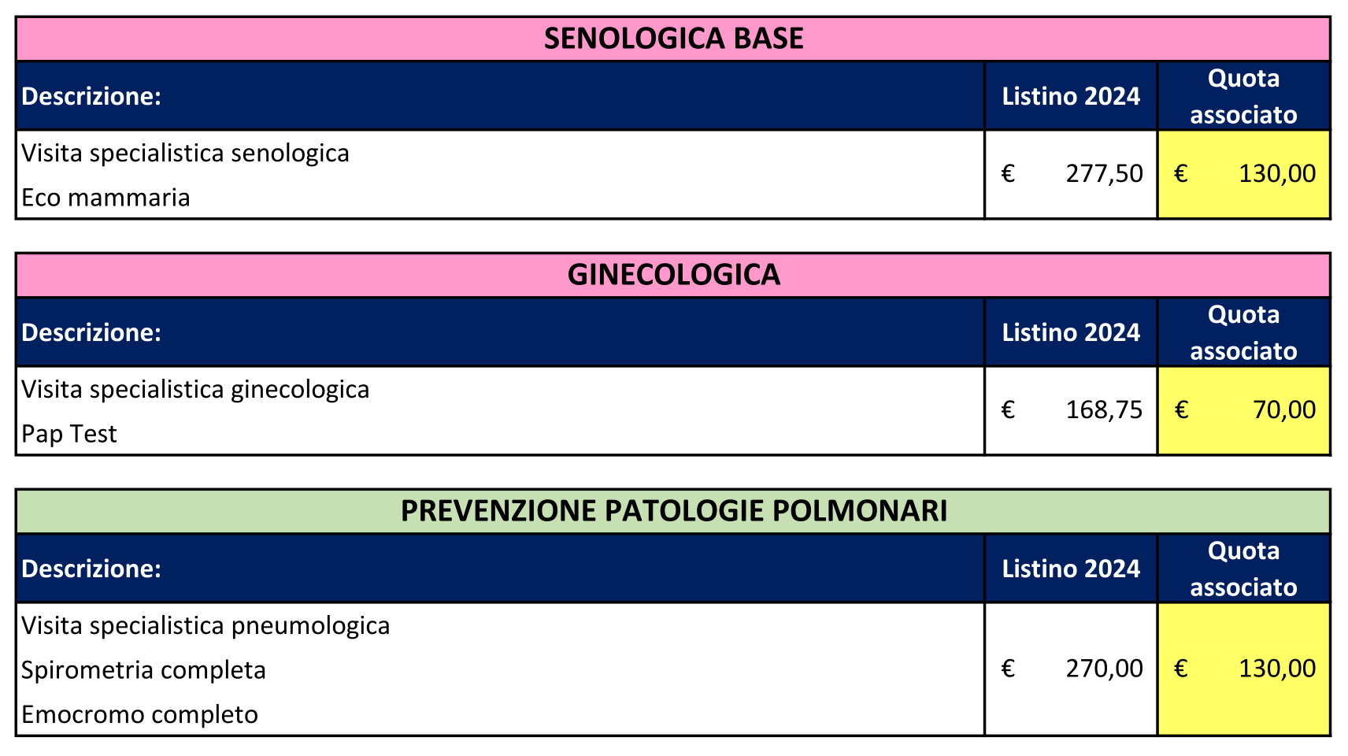1348x756 pixels.
Task: Select the yellow 130,00 cell under Senologica Base
Action: [1244, 174]
